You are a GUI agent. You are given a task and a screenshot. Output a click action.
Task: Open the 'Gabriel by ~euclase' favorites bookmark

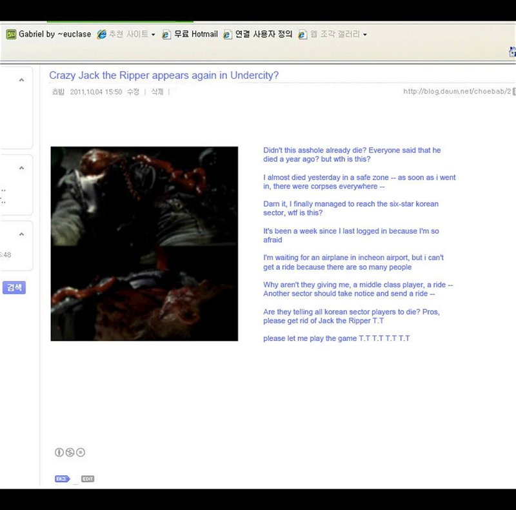[x=45, y=34]
